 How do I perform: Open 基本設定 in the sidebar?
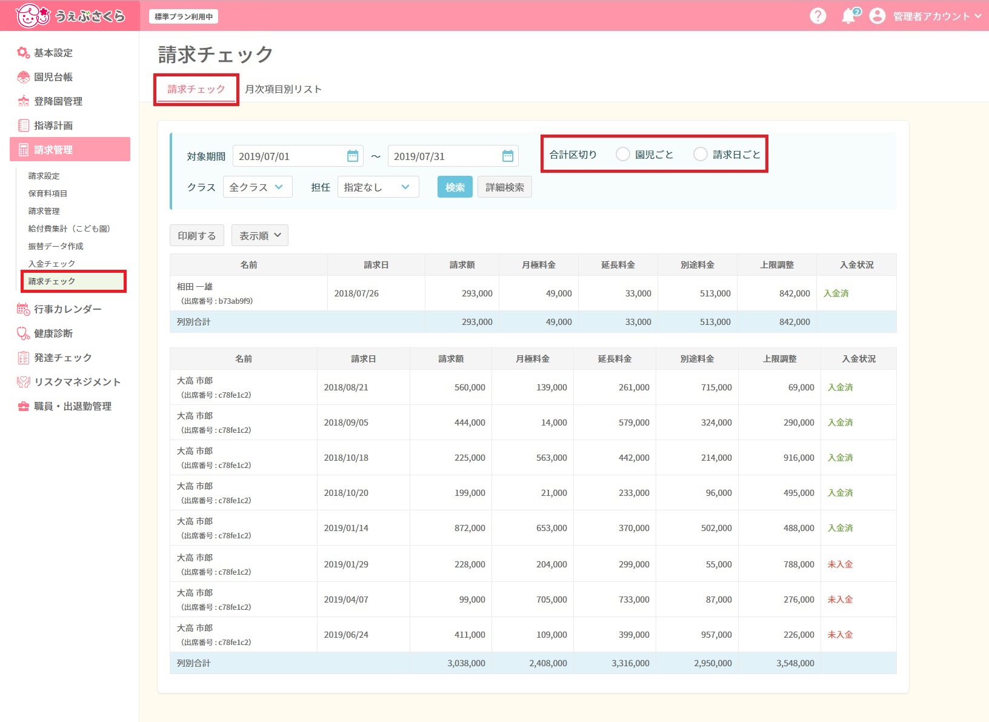[x=53, y=53]
